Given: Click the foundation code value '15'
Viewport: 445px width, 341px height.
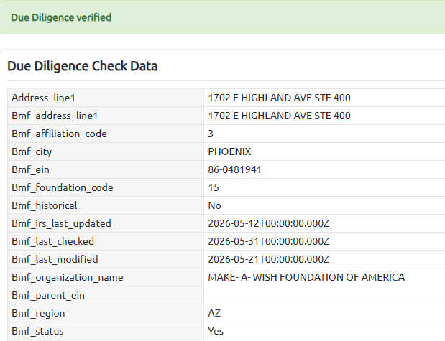Looking at the screenshot, I should [x=214, y=187].
